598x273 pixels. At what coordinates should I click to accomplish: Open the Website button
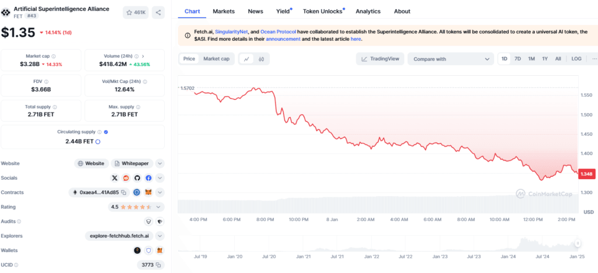tap(92, 163)
